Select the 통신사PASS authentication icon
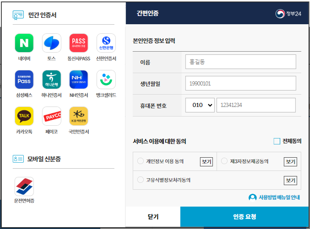This screenshot has width=310, height=229. pos(79,43)
